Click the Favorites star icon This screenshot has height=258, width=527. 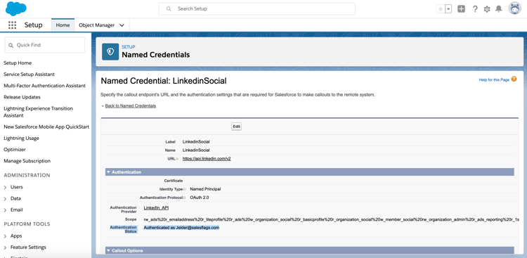click(x=441, y=9)
